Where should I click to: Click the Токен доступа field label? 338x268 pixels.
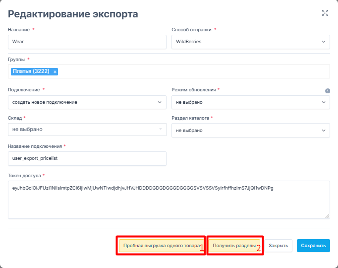(24, 175)
